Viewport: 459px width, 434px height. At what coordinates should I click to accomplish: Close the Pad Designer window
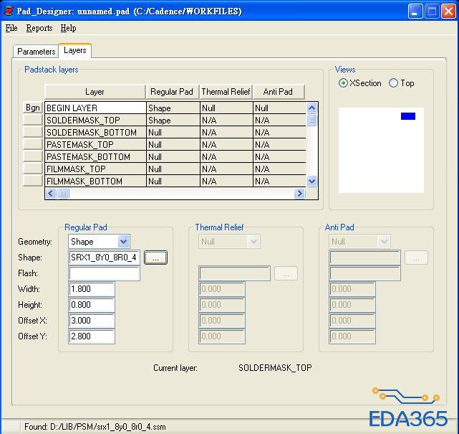pyautogui.click(x=448, y=11)
